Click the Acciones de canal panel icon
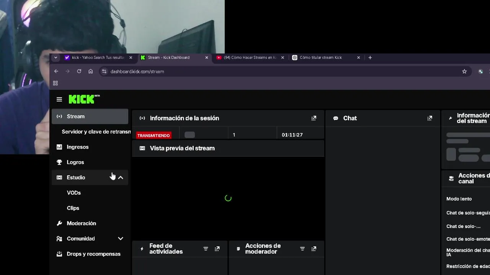 (451, 178)
